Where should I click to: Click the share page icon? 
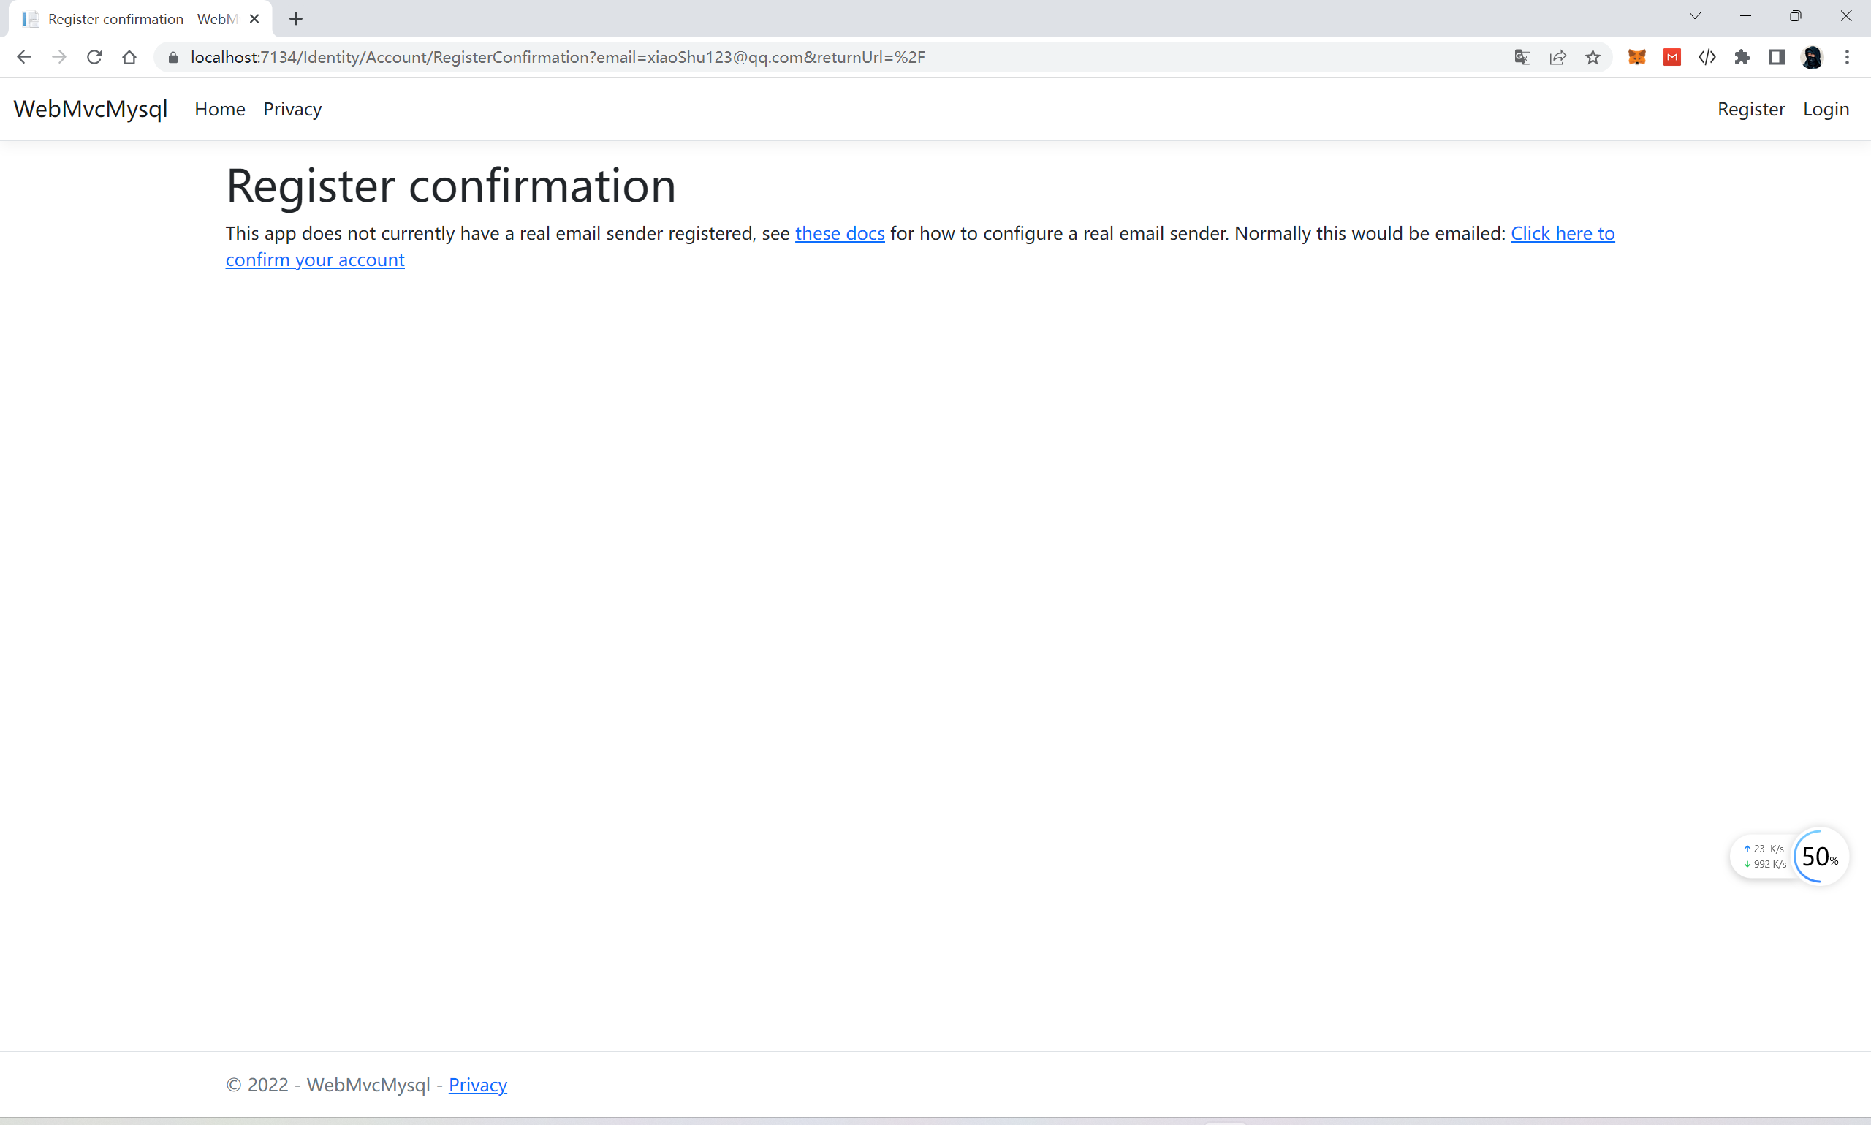click(1557, 57)
